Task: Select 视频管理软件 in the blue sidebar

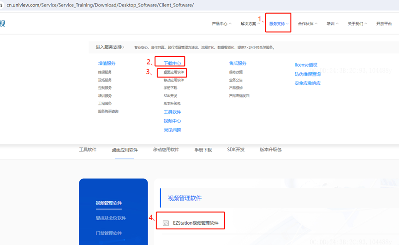Action: click(109, 203)
